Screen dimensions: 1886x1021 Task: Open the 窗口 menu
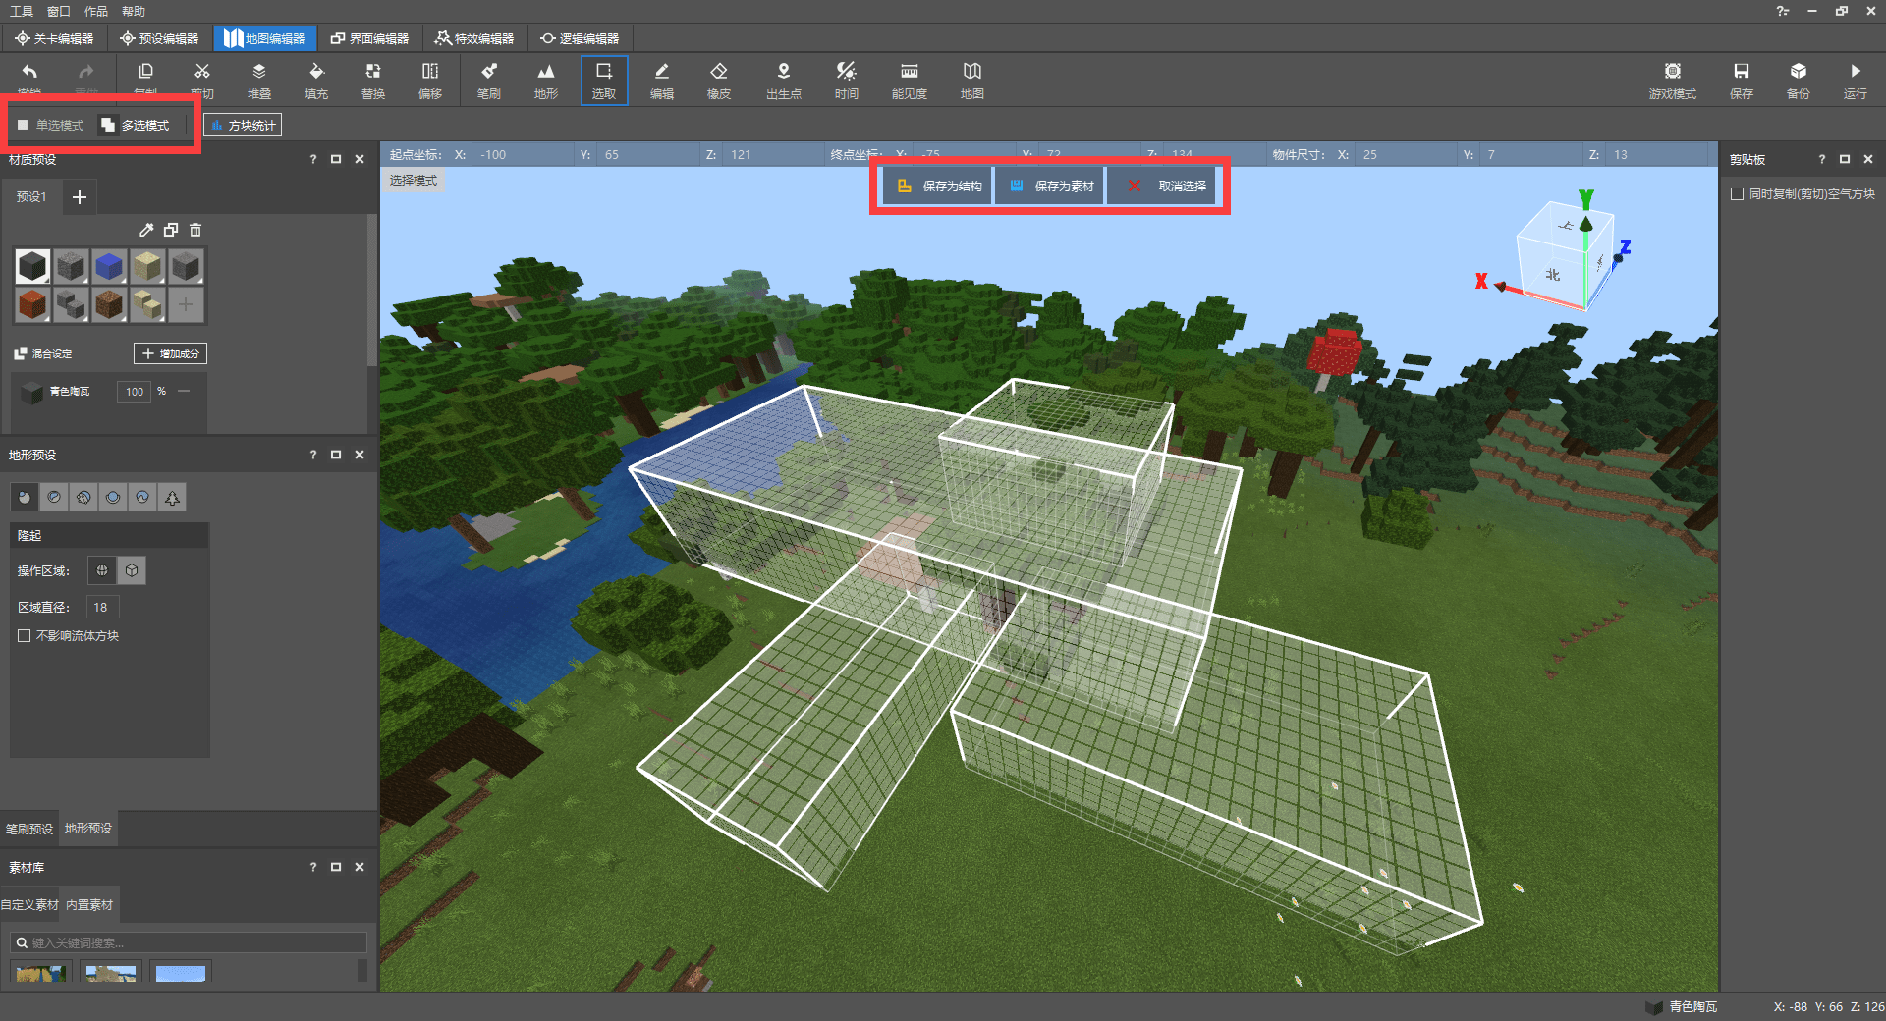(x=59, y=12)
